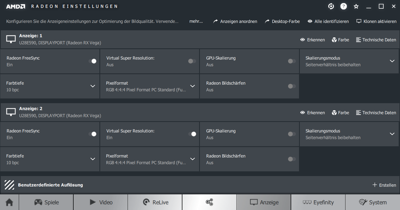Click Anzeige: 2 header title
This screenshot has height=210, width=400.
[31, 109]
